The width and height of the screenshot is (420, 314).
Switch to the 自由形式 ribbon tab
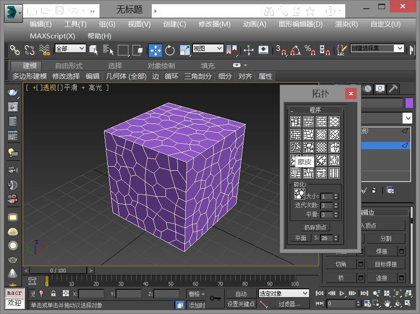tap(69, 65)
